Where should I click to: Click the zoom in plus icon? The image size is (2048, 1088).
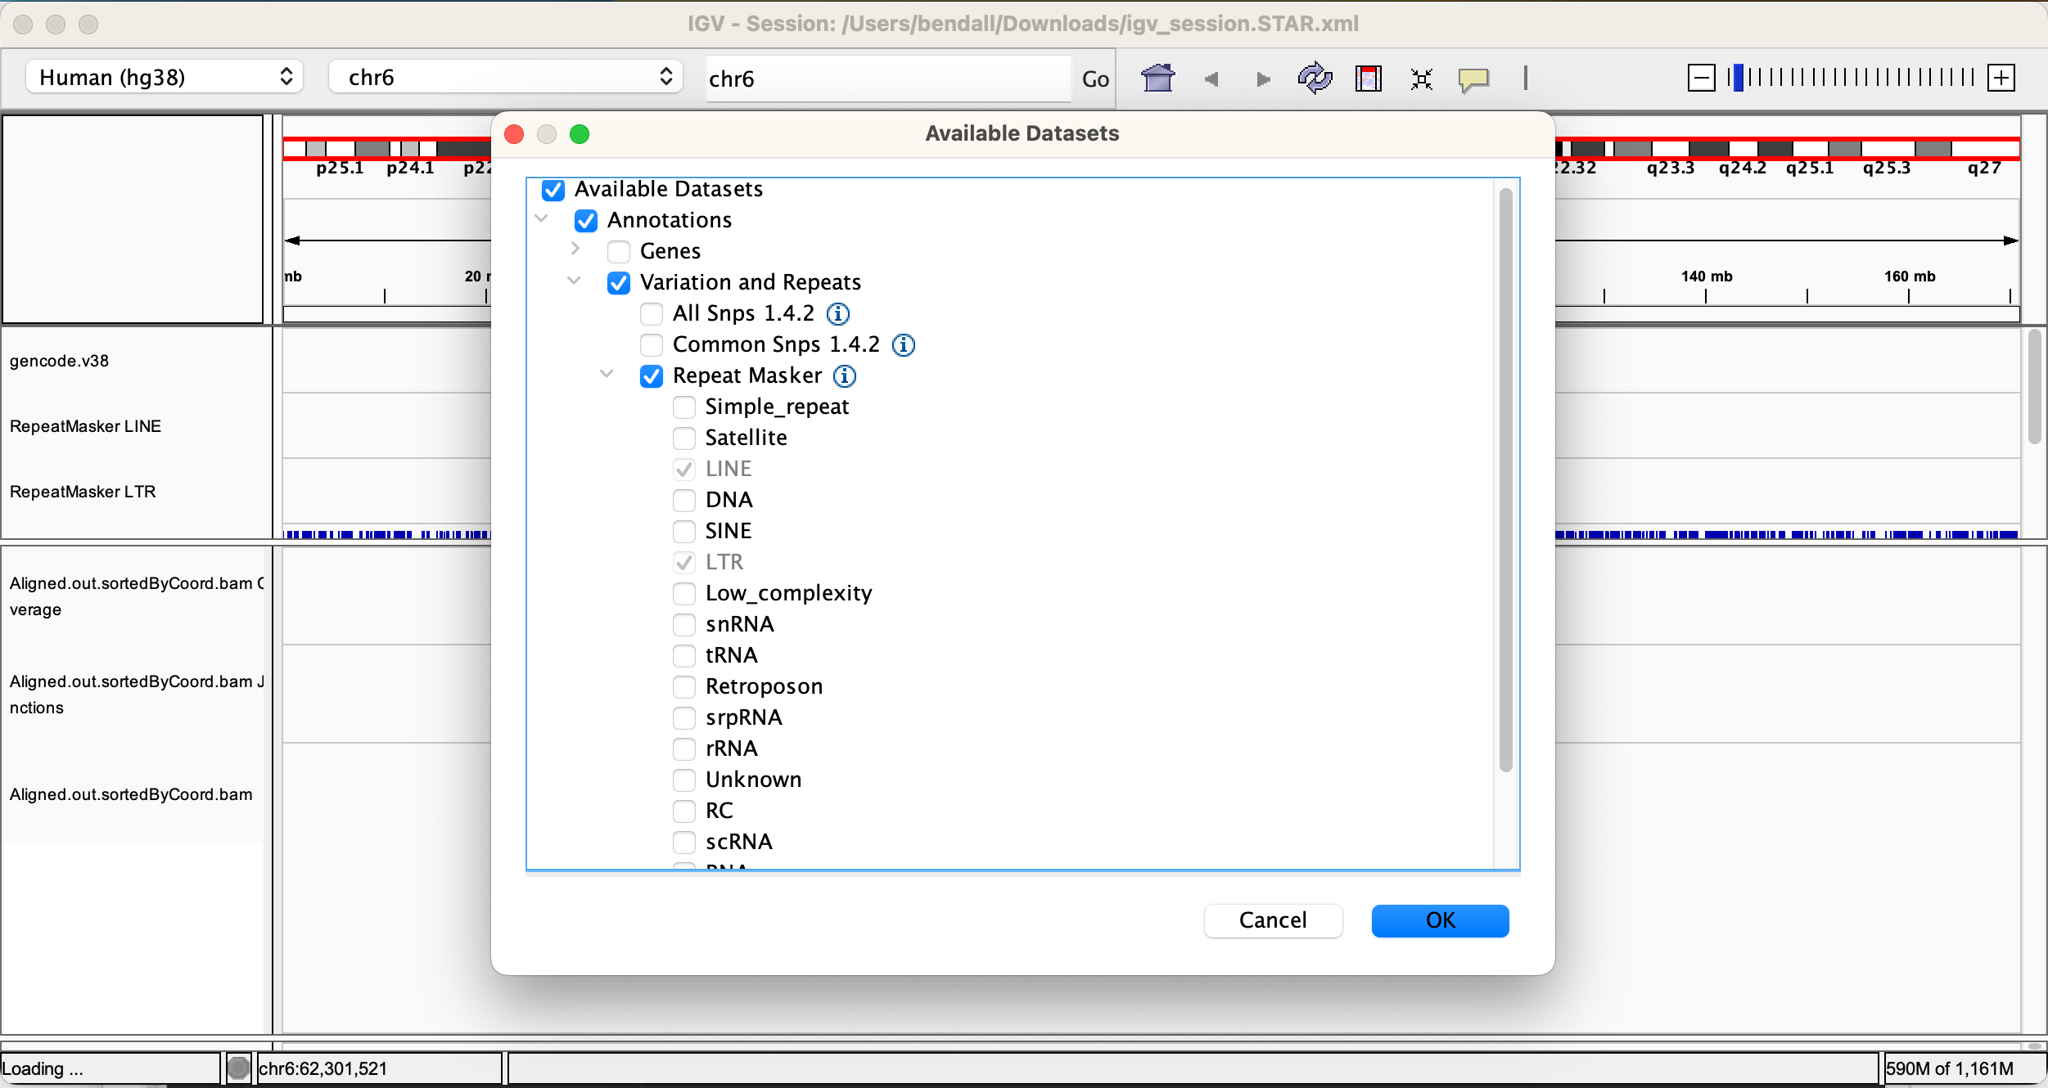pos(2001,79)
